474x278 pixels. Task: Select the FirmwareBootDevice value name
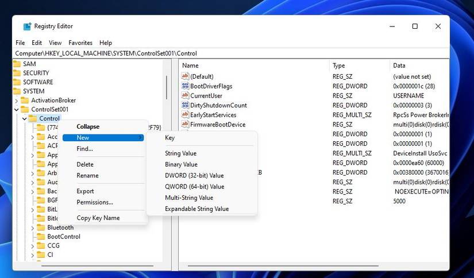tap(218, 125)
